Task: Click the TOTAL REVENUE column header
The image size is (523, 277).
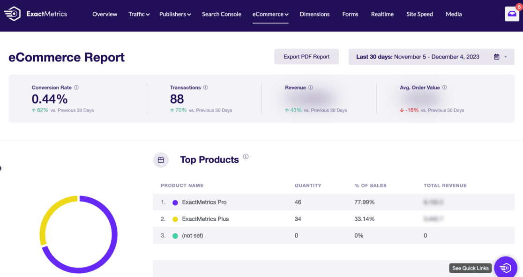Action: pos(445,186)
